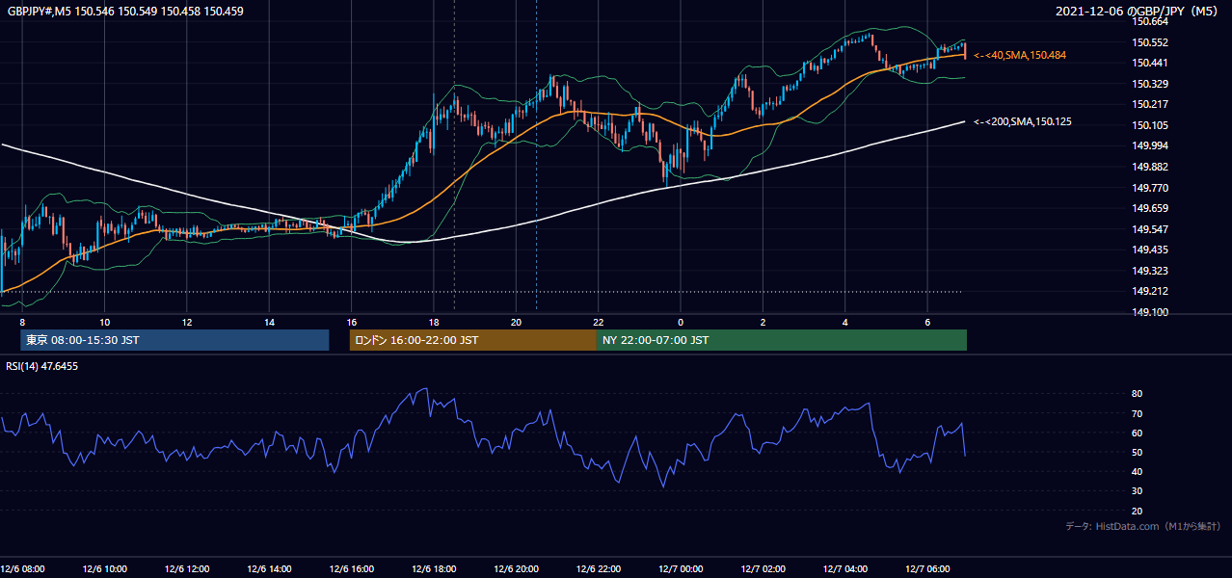Screen dimensions: 1232x578
Task: Click the RSI(14) 47.6455 indicator label
Action: (42, 366)
